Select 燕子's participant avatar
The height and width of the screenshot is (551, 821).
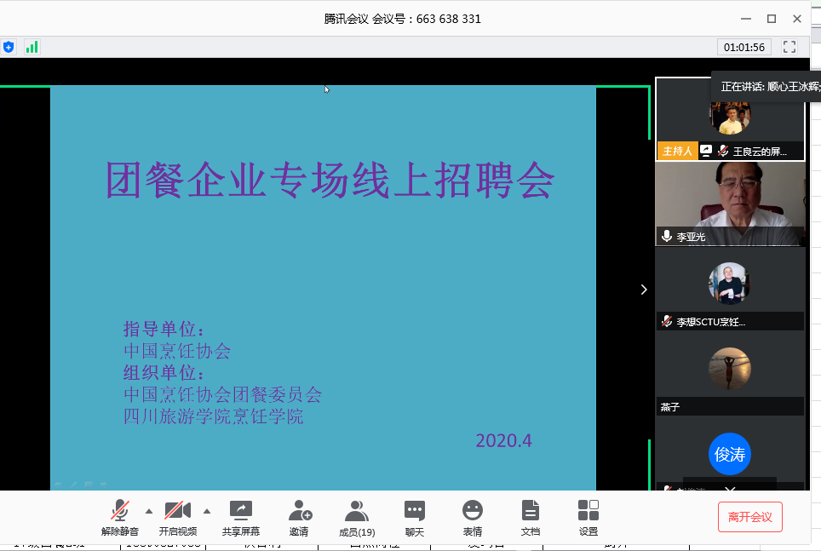[x=730, y=369]
